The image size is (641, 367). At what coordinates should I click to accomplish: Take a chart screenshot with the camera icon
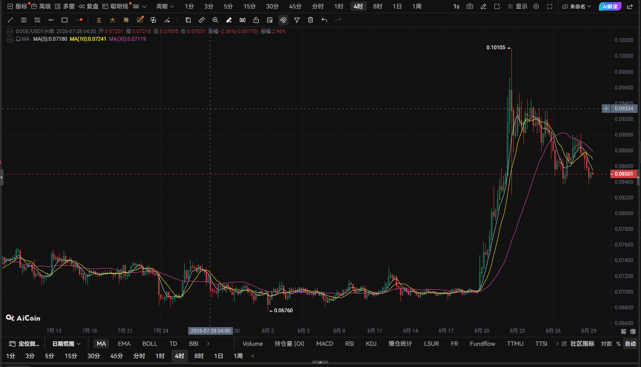click(470, 6)
